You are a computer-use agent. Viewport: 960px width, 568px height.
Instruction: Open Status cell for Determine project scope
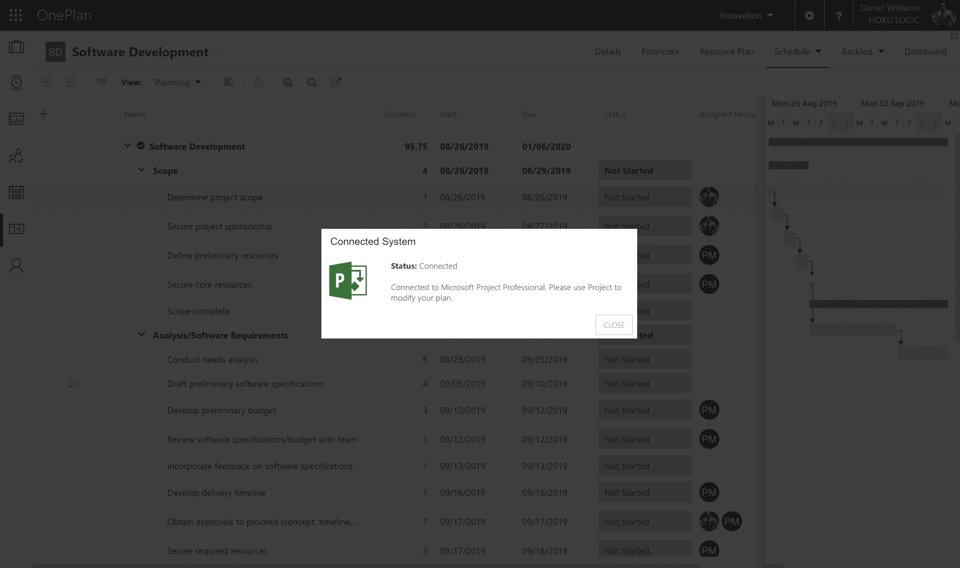click(645, 197)
